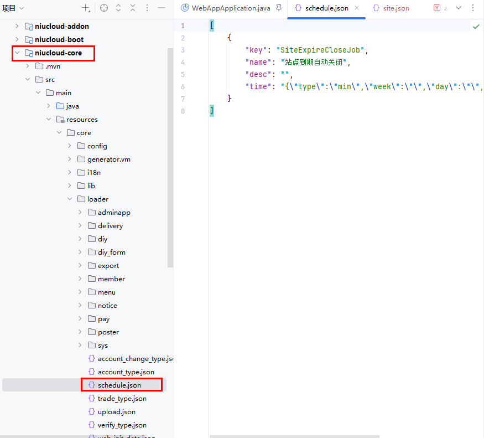The height and width of the screenshot is (438, 484).
Task: Close the schedule.json tab
Action: click(357, 8)
